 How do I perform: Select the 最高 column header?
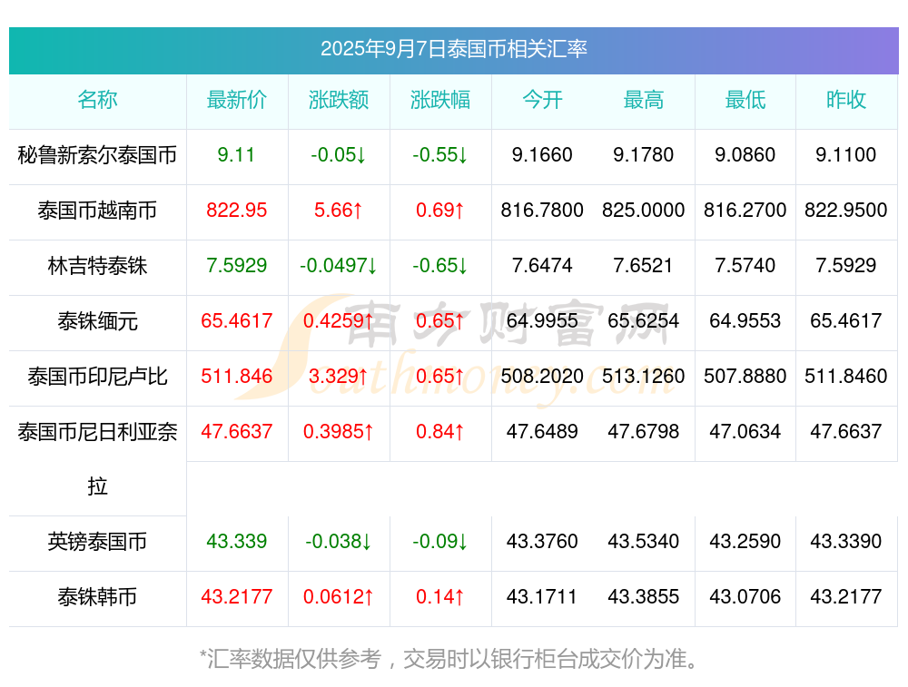click(x=644, y=100)
